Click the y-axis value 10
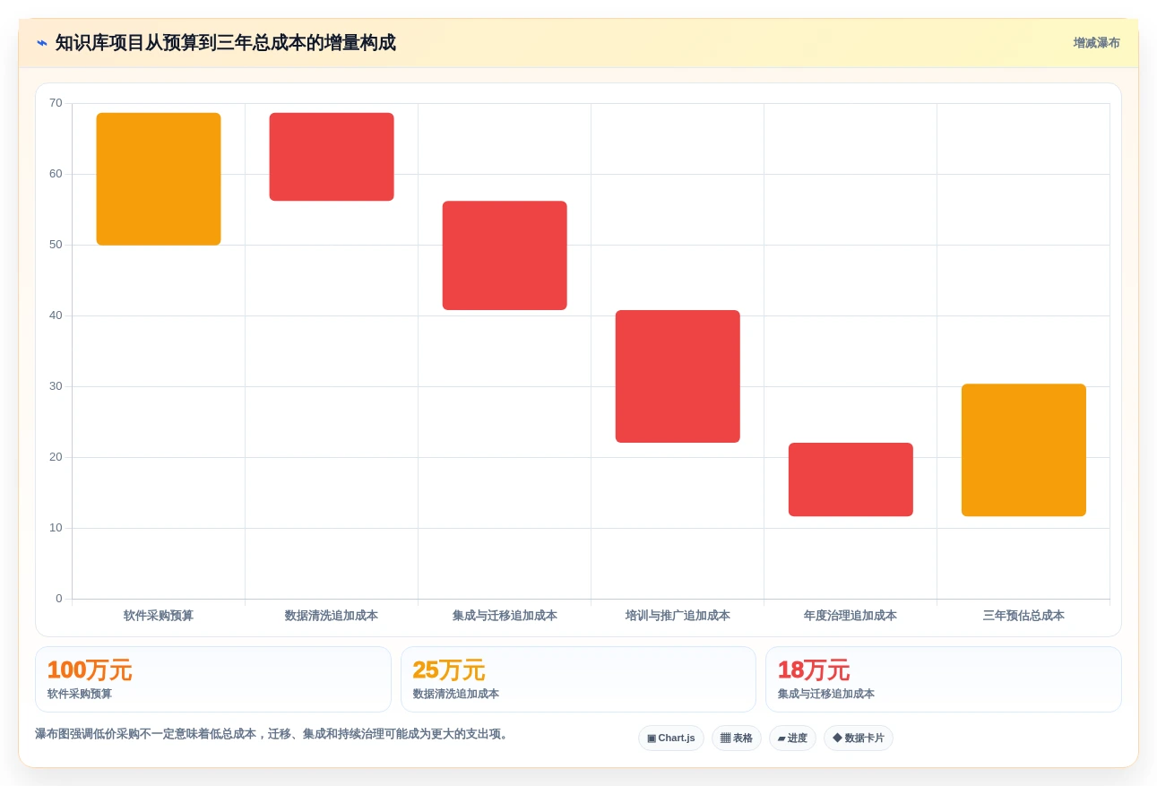Viewport: 1157px width, 786px height. click(56, 528)
